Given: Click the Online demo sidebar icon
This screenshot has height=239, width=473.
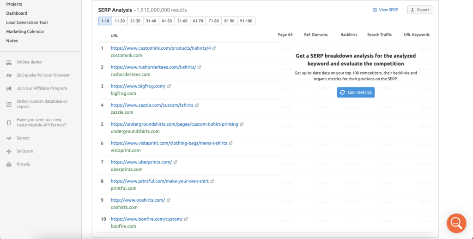Looking at the screenshot, I should click(9, 62).
